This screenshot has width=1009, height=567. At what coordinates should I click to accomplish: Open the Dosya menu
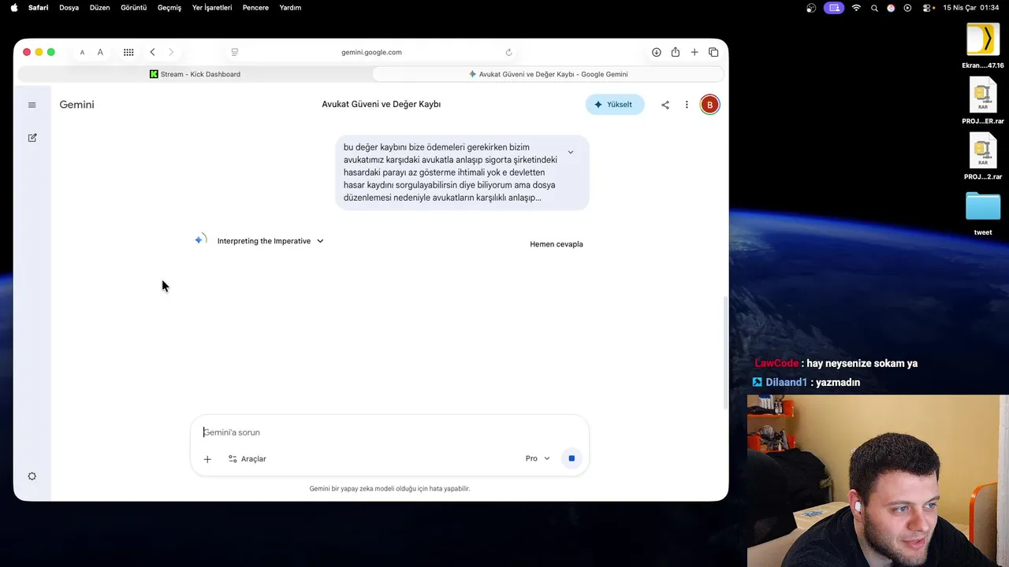[x=69, y=8]
